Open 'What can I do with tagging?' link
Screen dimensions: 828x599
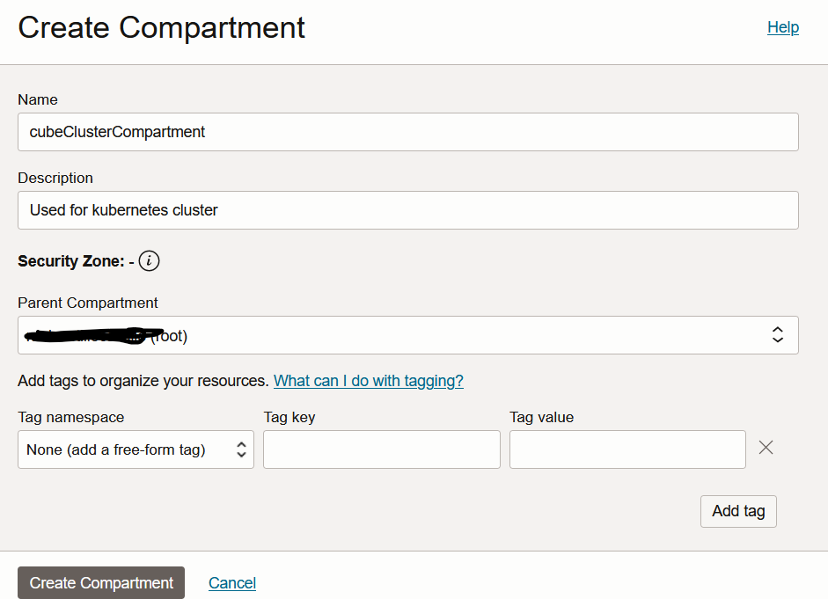[368, 381]
